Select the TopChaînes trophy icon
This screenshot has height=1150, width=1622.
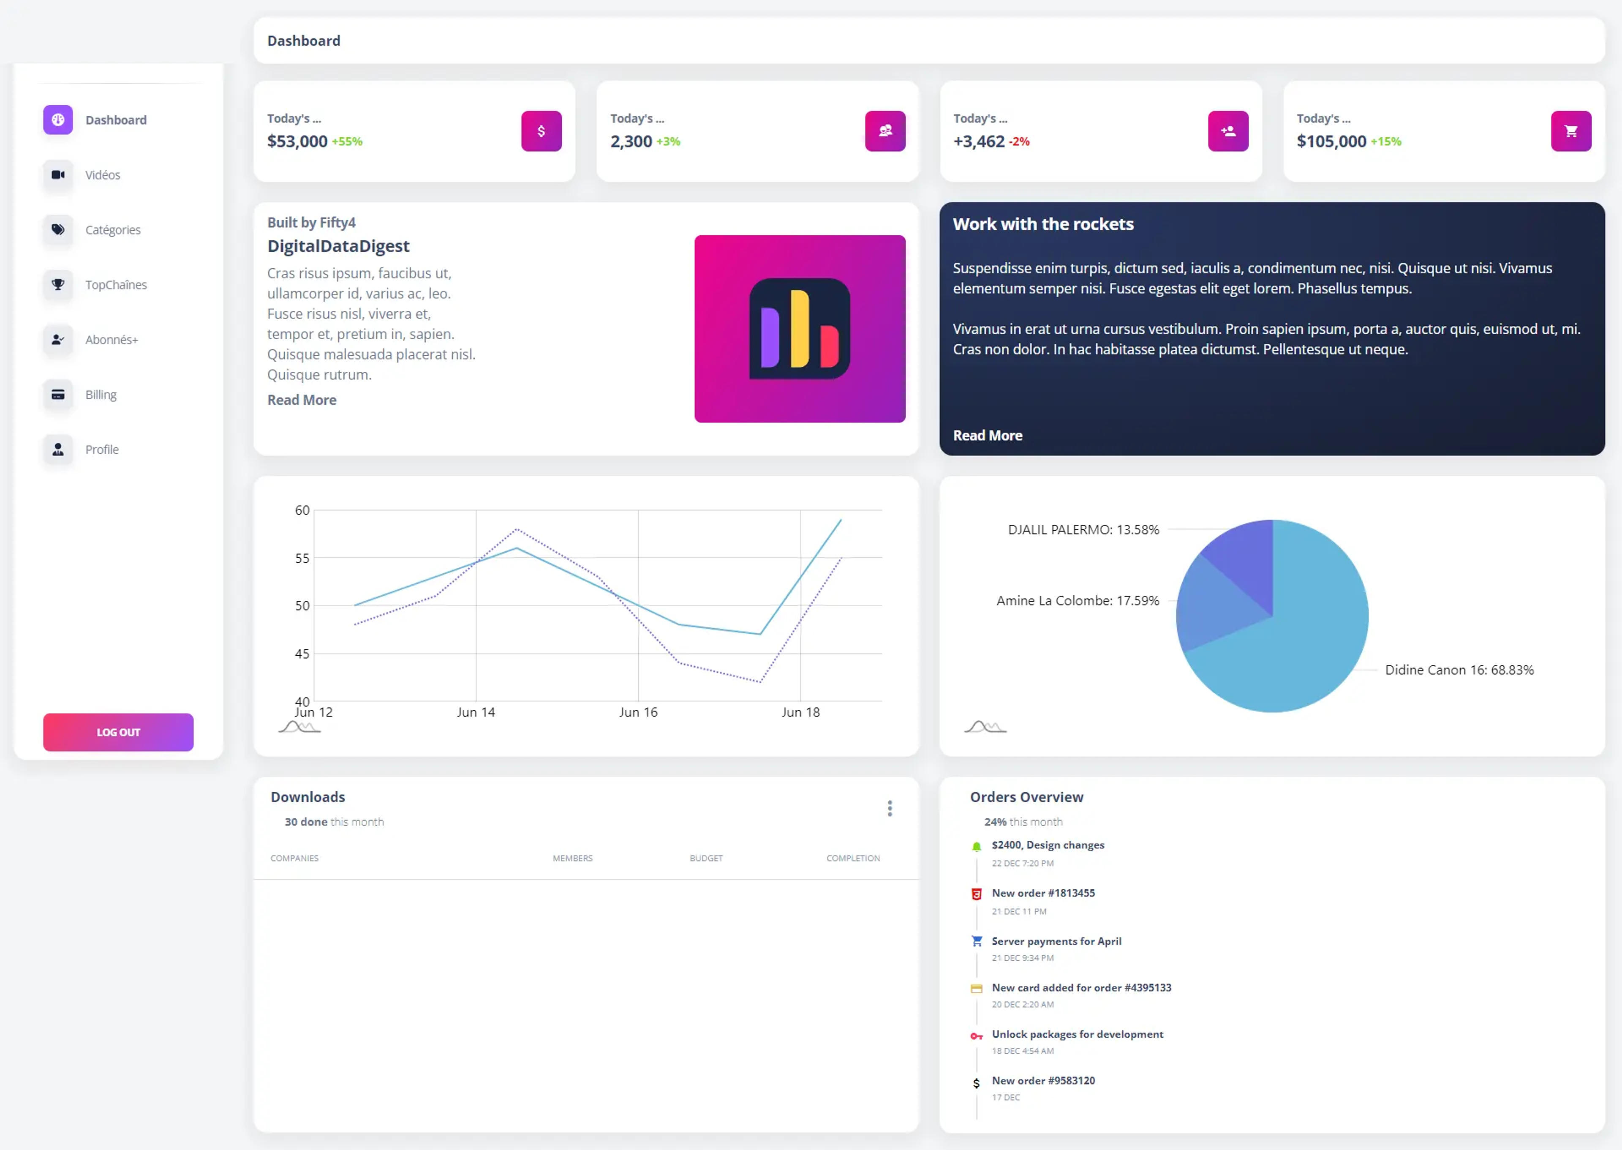pyautogui.click(x=58, y=285)
